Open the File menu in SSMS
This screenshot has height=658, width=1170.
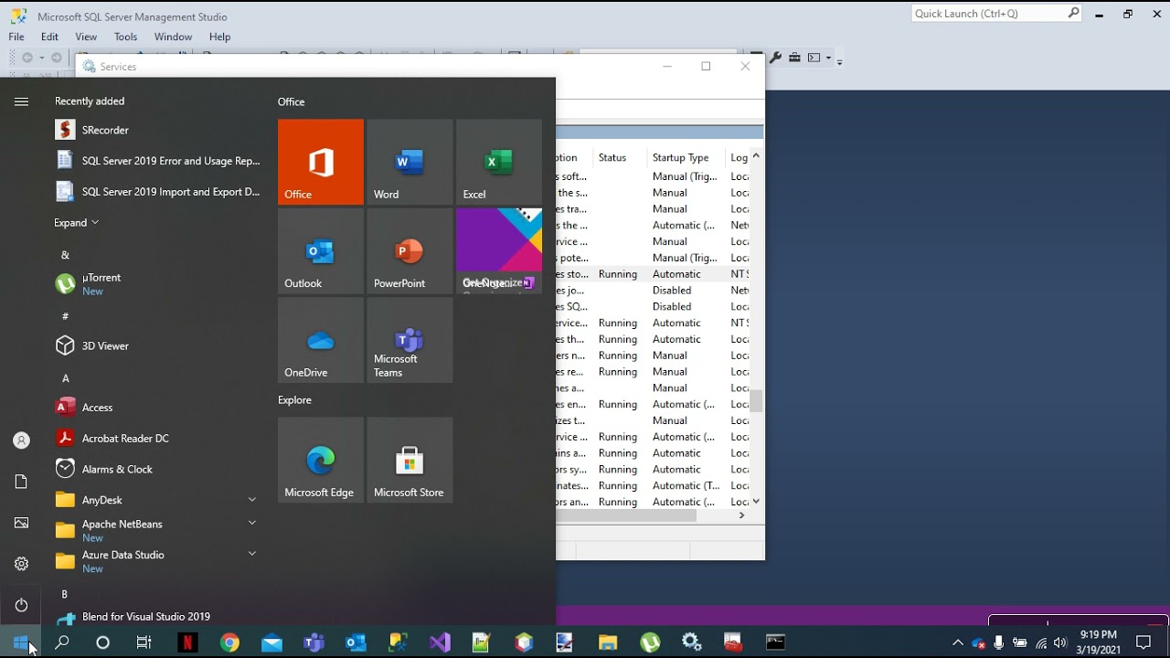pyautogui.click(x=16, y=37)
